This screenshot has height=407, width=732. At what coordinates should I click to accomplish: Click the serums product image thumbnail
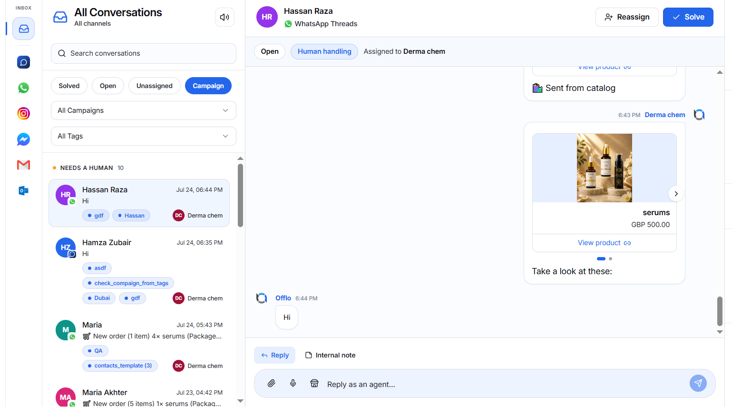(605, 168)
